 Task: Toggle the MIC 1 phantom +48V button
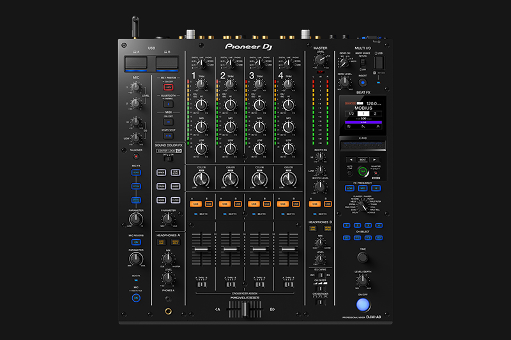coord(168,87)
